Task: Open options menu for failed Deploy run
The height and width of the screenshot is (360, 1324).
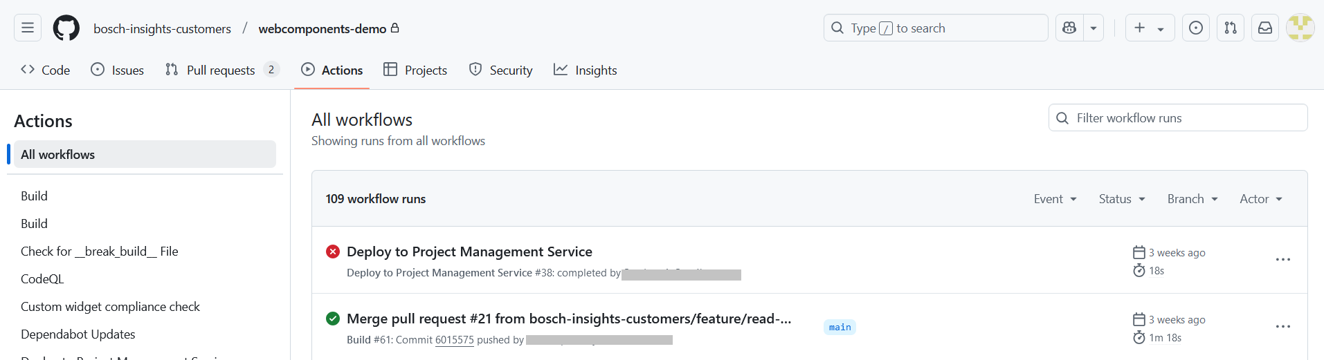Action: tap(1282, 260)
